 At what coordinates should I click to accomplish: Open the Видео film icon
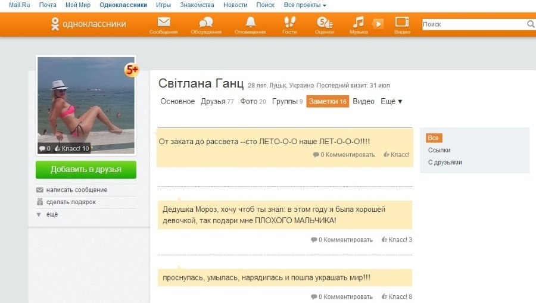402,23
